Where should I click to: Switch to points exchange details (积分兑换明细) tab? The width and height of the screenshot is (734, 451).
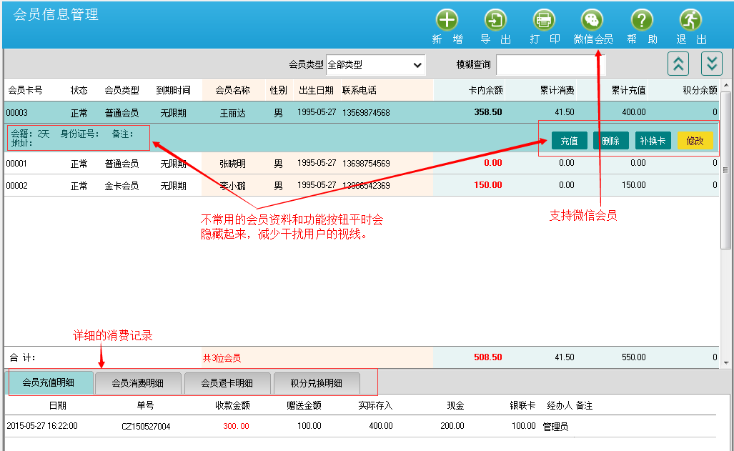pyautogui.click(x=316, y=383)
